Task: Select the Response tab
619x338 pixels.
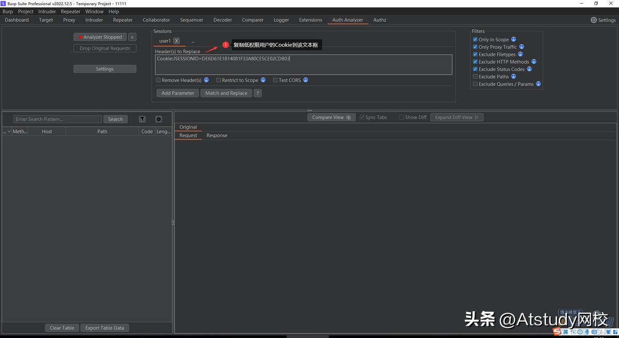Action: coord(217,135)
